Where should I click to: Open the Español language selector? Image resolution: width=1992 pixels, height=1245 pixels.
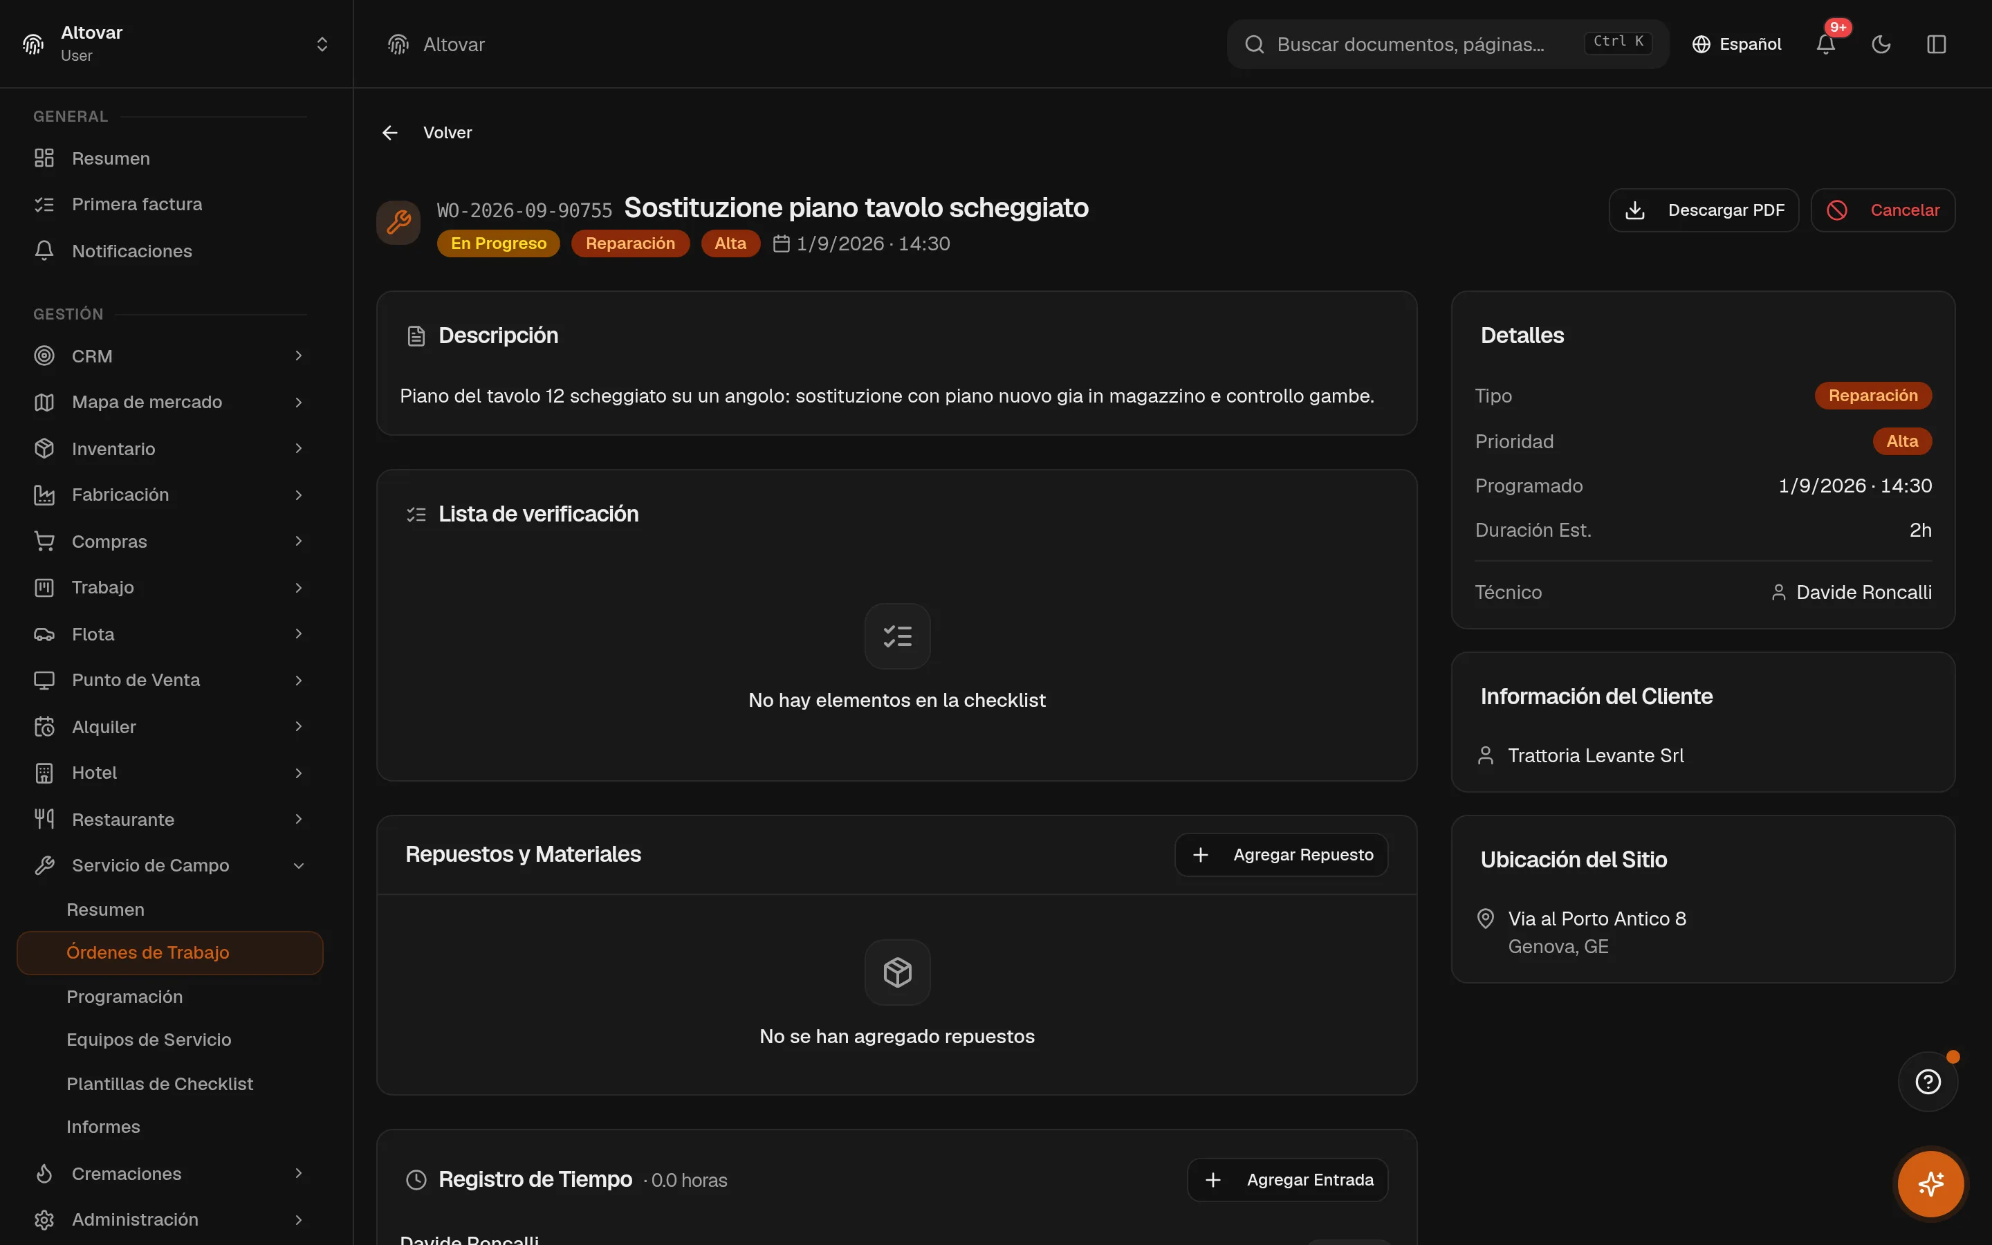point(1737,44)
